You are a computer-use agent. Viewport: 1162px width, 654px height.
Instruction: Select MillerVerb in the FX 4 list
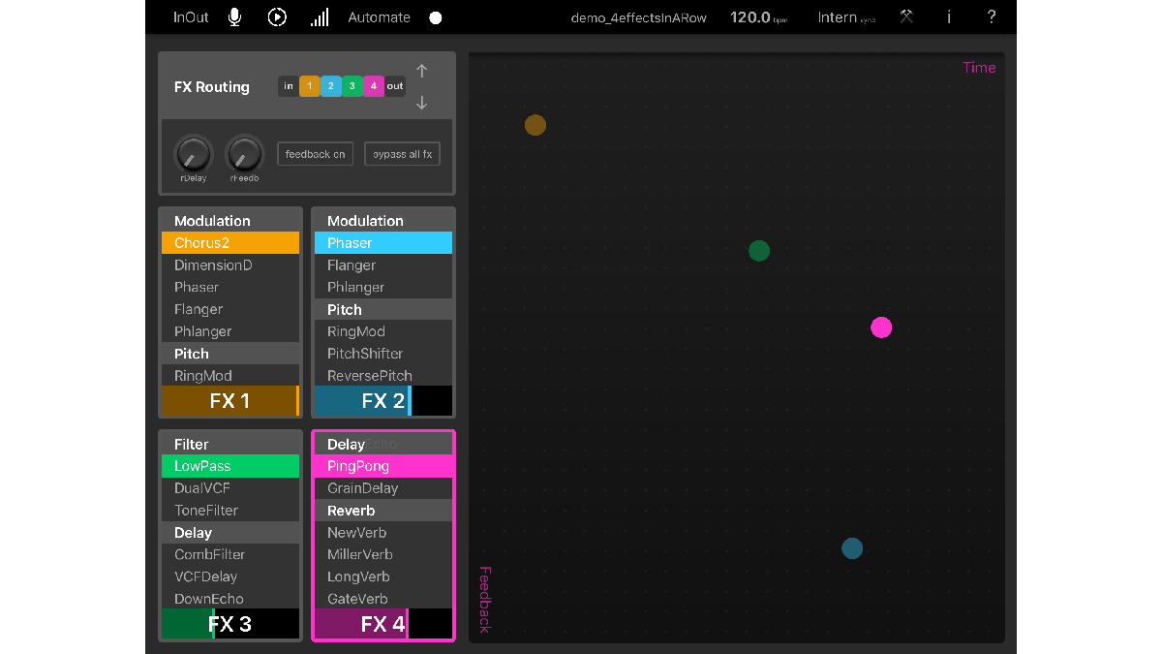[x=383, y=554]
